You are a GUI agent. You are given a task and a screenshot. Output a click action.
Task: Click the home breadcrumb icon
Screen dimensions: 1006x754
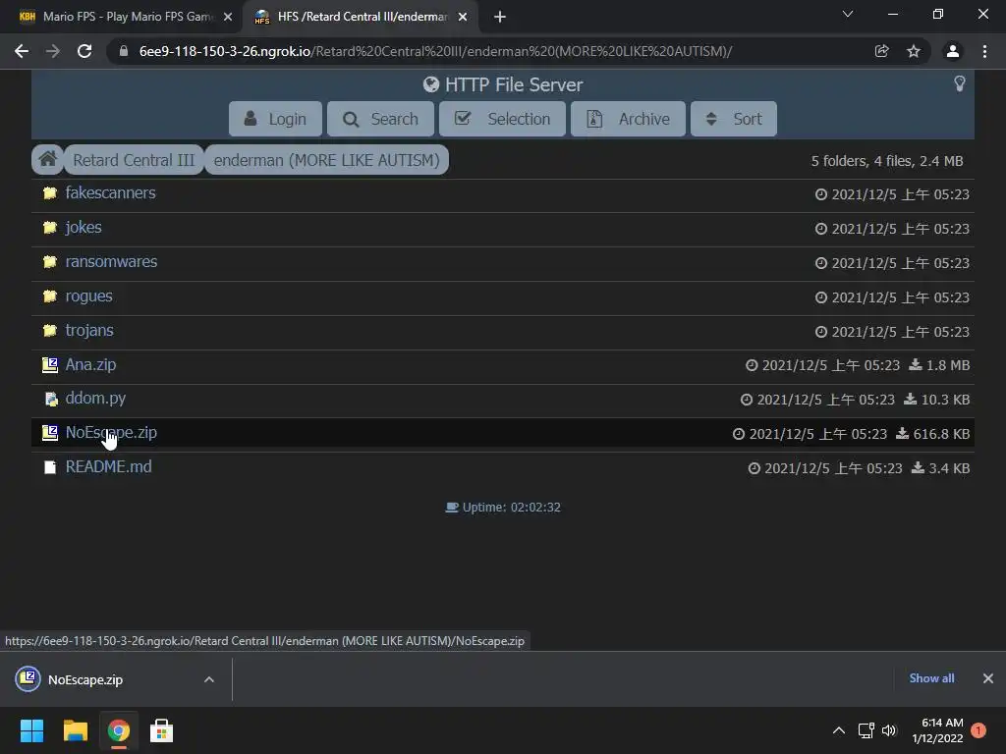(x=47, y=159)
